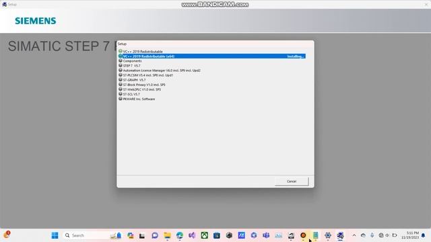This screenshot has height=242, width=431.
Task: Select the S7-SCL V5.7 entry
Action: 131,94
